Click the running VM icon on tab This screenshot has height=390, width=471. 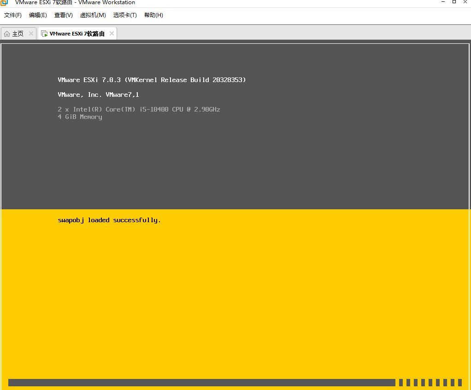[44, 34]
